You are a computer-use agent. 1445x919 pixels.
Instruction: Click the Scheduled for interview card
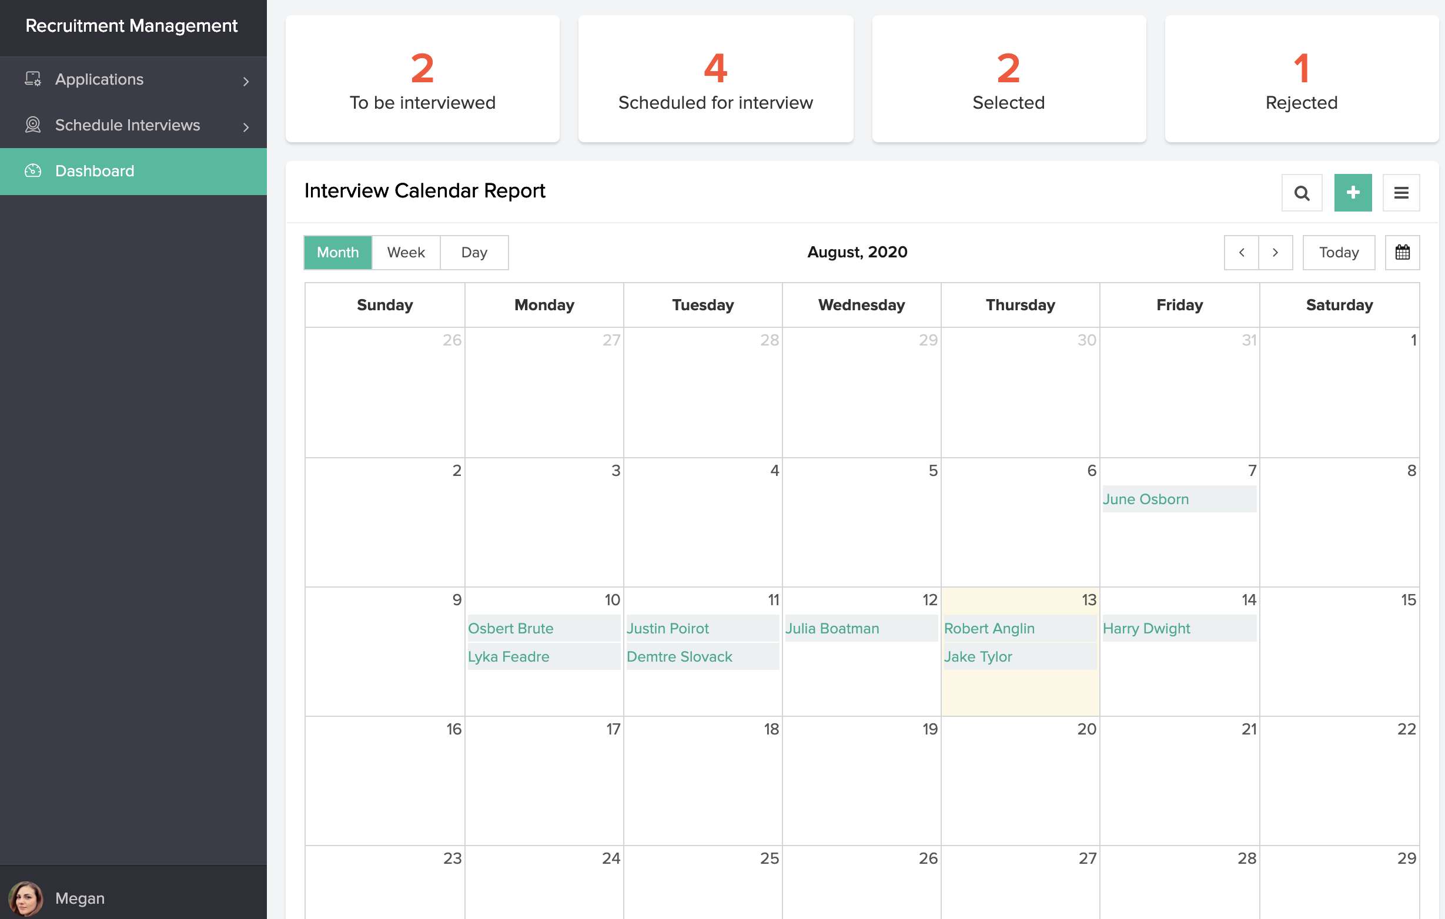pos(715,79)
